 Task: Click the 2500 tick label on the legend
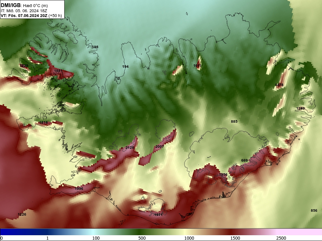coord(281,238)
